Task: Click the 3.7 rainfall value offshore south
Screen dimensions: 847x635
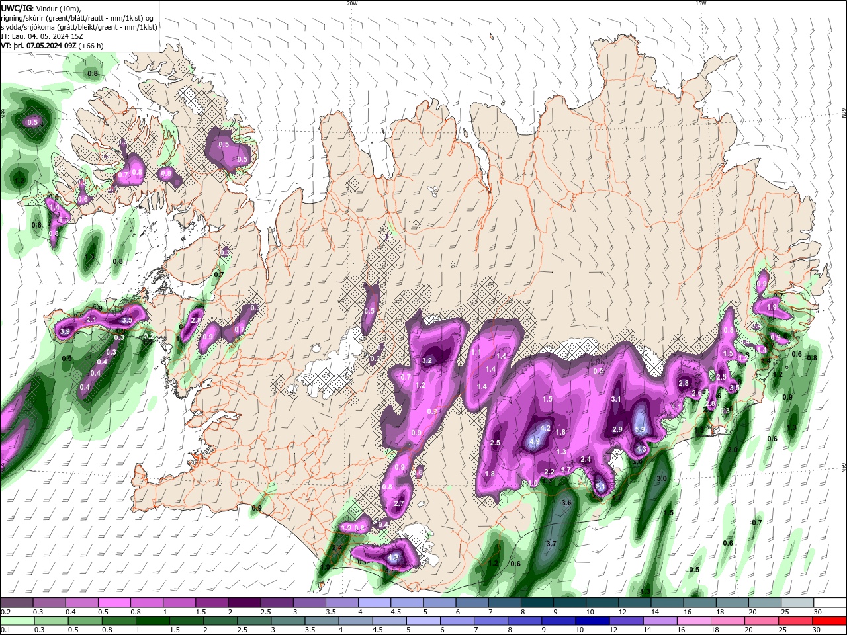Action: 551,544
